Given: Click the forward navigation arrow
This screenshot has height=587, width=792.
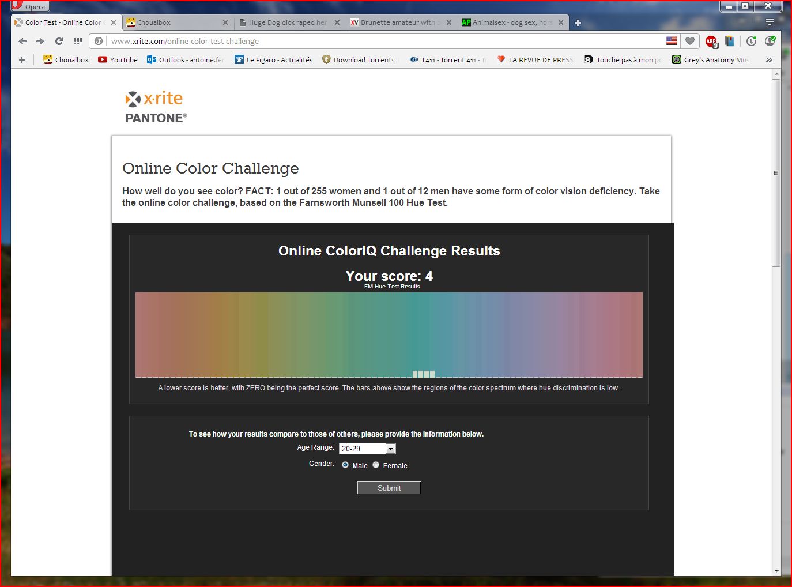Looking at the screenshot, I should point(40,41).
